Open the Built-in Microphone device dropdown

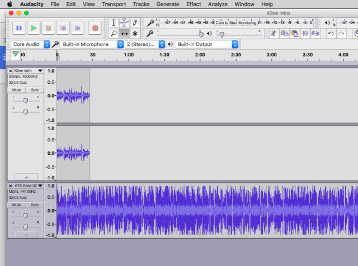(x=92, y=44)
